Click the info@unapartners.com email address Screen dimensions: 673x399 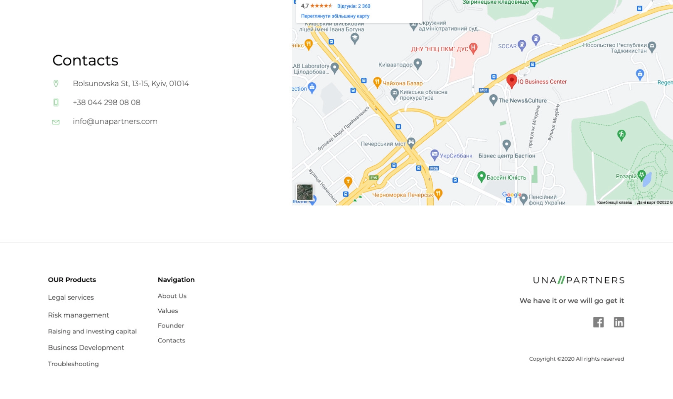115,121
